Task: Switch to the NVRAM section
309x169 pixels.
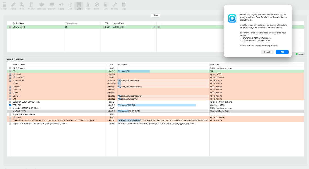Action: (31, 5)
